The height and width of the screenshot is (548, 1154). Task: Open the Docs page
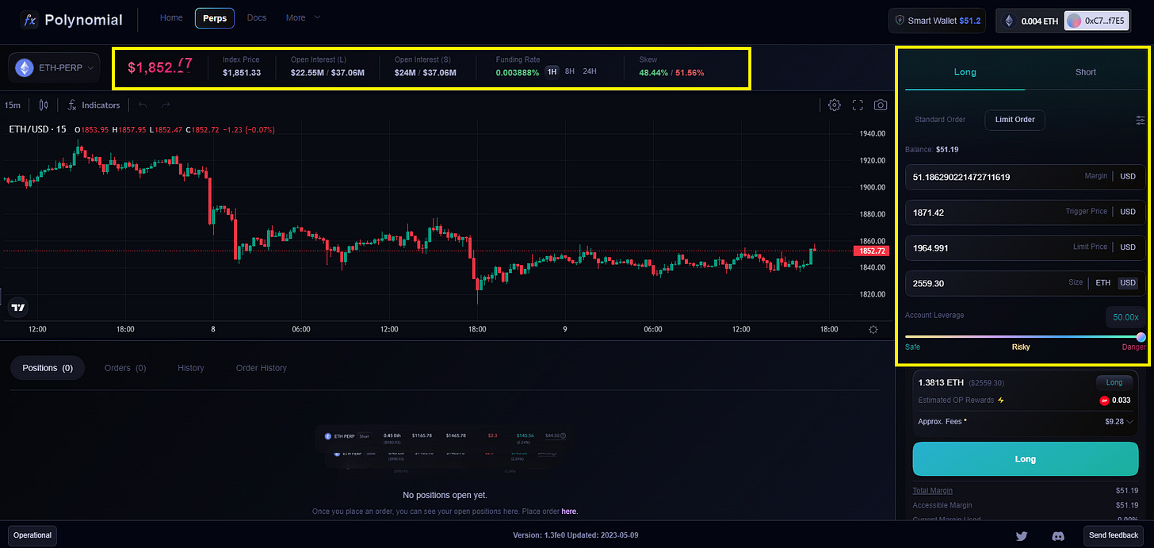257,17
